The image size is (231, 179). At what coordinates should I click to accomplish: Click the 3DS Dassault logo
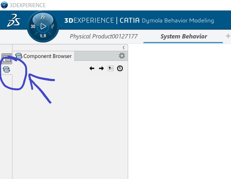pos(14,20)
